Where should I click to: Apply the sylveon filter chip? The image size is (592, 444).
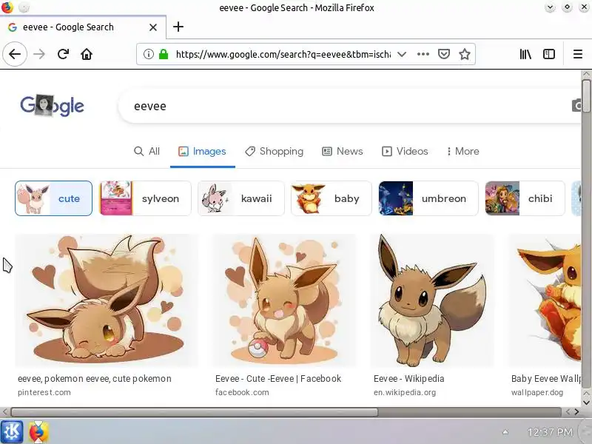tap(145, 198)
